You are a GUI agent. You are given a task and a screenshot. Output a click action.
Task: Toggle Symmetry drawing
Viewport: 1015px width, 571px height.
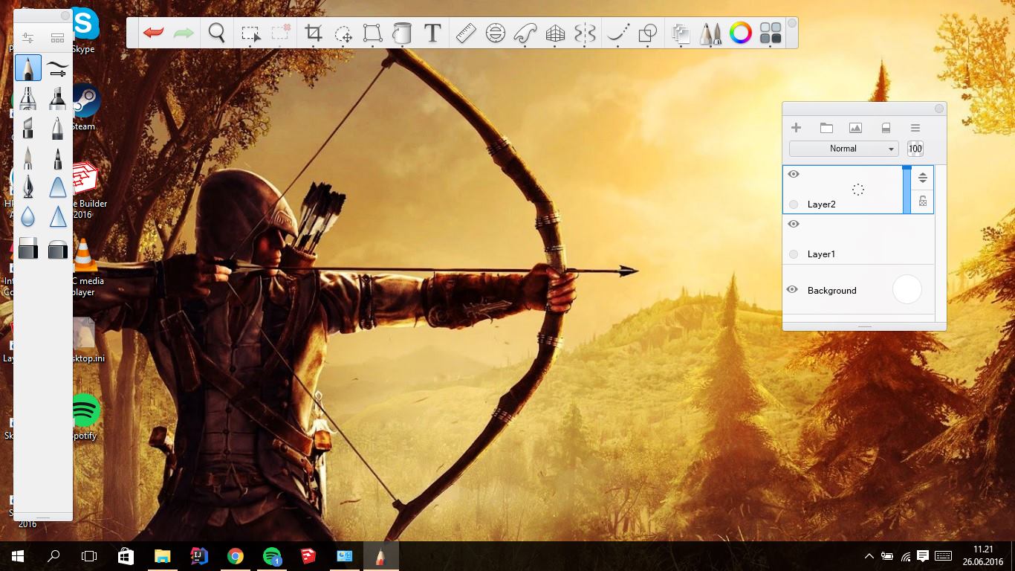586,33
